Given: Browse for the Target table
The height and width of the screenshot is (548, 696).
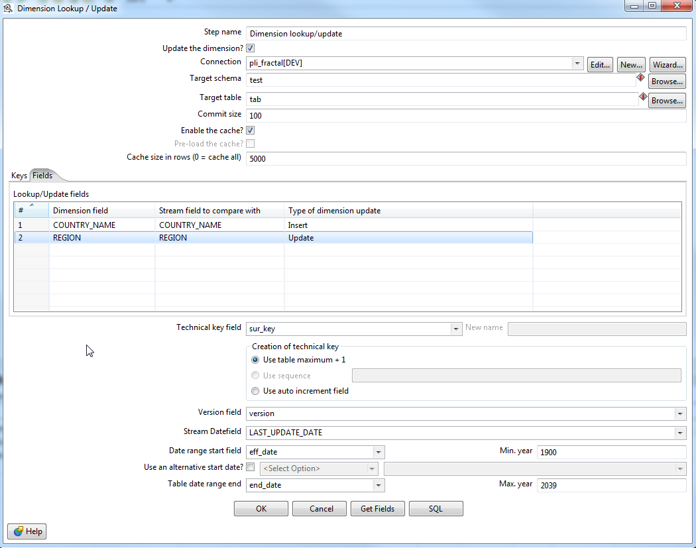Looking at the screenshot, I should click(x=667, y=101).
